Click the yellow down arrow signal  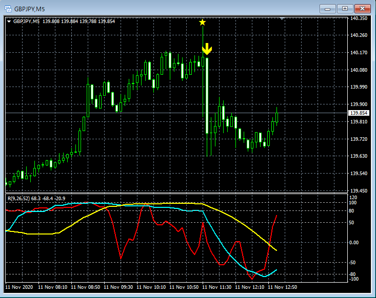(207, 49)
